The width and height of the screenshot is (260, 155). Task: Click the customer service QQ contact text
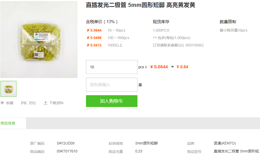tap(178, 45)
